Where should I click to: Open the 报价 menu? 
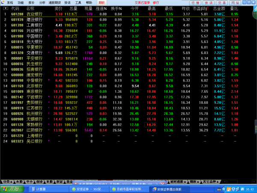pos(31,3)
